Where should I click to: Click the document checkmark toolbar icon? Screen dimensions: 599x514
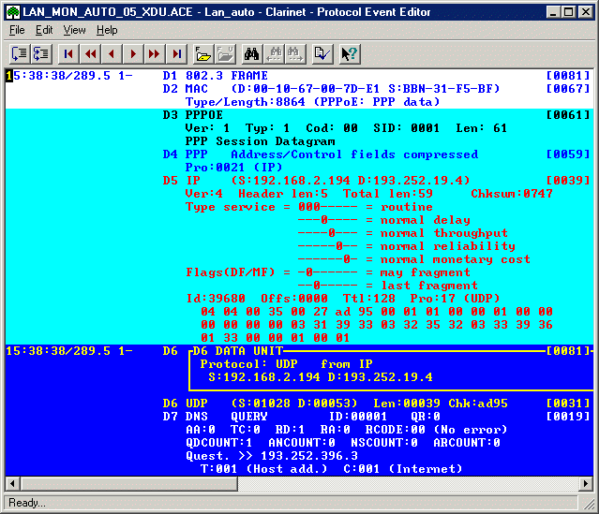tap(322, 53)
